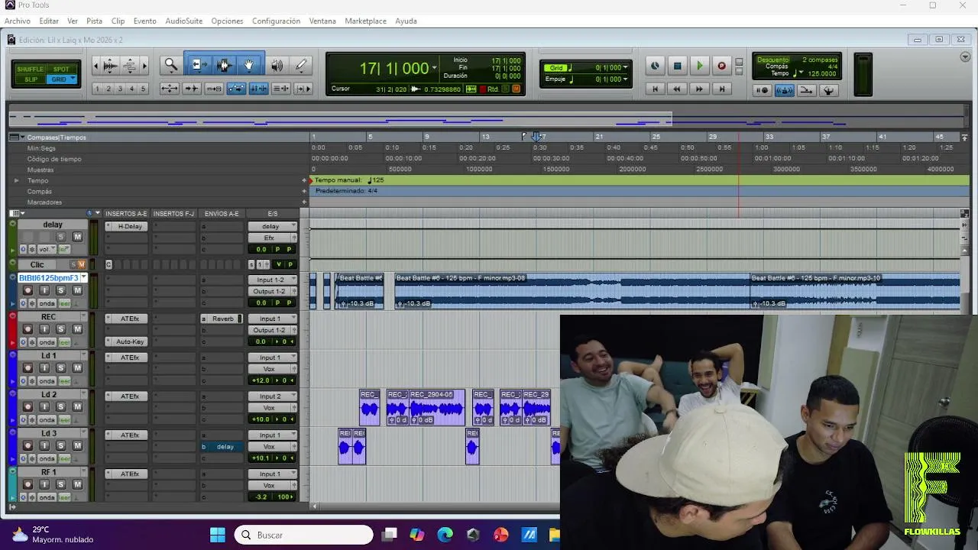The width and height of the screenshot is (978, 550).
Task: Click the Stop transport button
Action: coord(677,66)
